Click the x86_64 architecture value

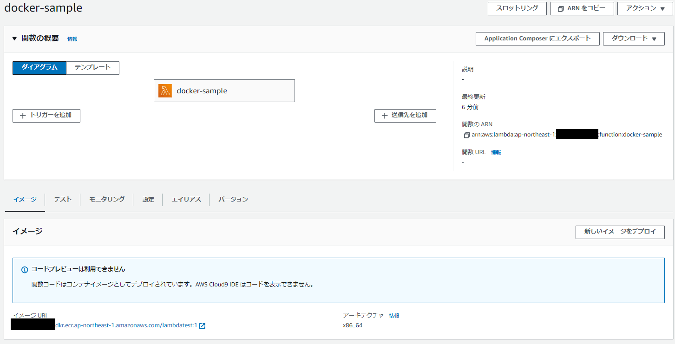[353, 325]
